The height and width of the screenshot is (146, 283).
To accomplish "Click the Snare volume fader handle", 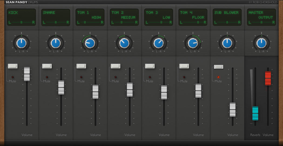I will coord(61,87).
